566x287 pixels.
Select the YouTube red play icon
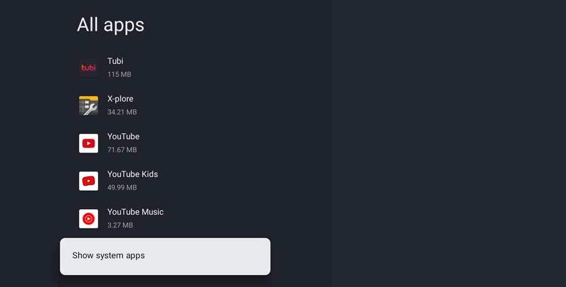(89, 143)
